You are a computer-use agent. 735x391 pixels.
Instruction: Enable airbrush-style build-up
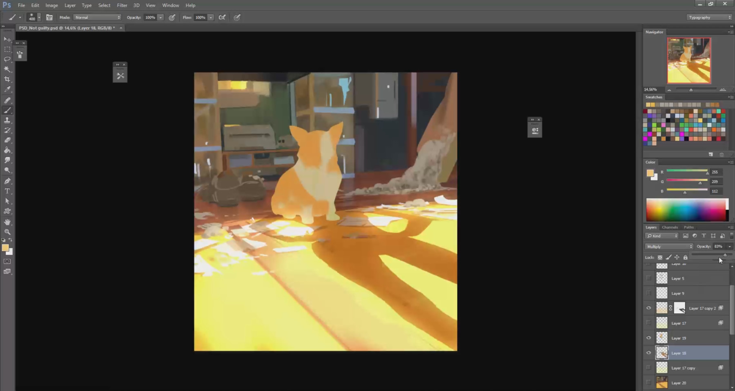point(222,18)
